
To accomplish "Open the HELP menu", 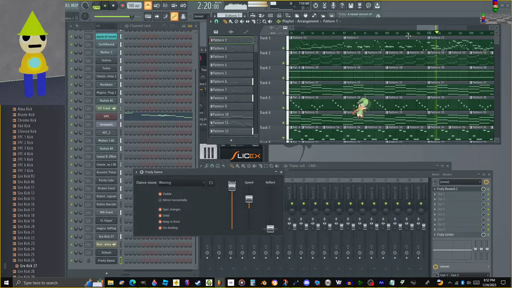I will tap(75, 6).
